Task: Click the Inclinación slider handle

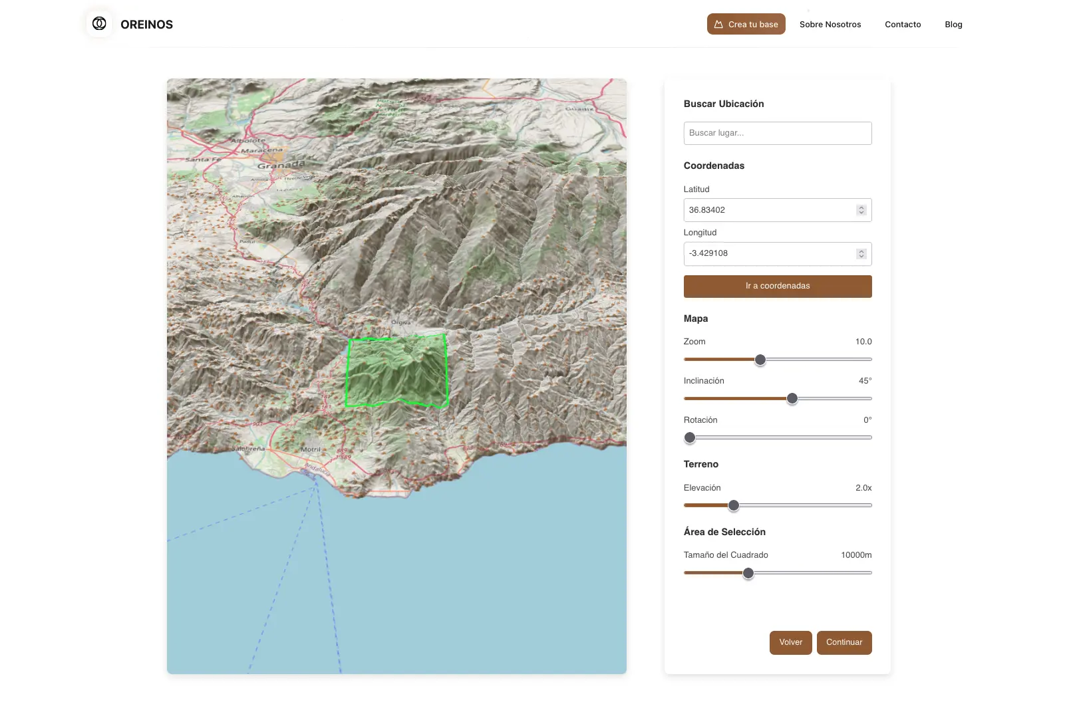Action: click(x=792, y=399)
